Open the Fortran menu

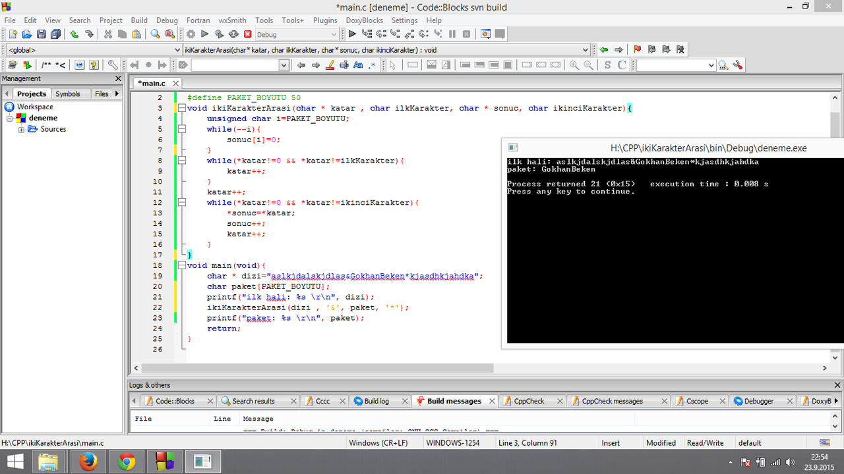click(199, 20)
